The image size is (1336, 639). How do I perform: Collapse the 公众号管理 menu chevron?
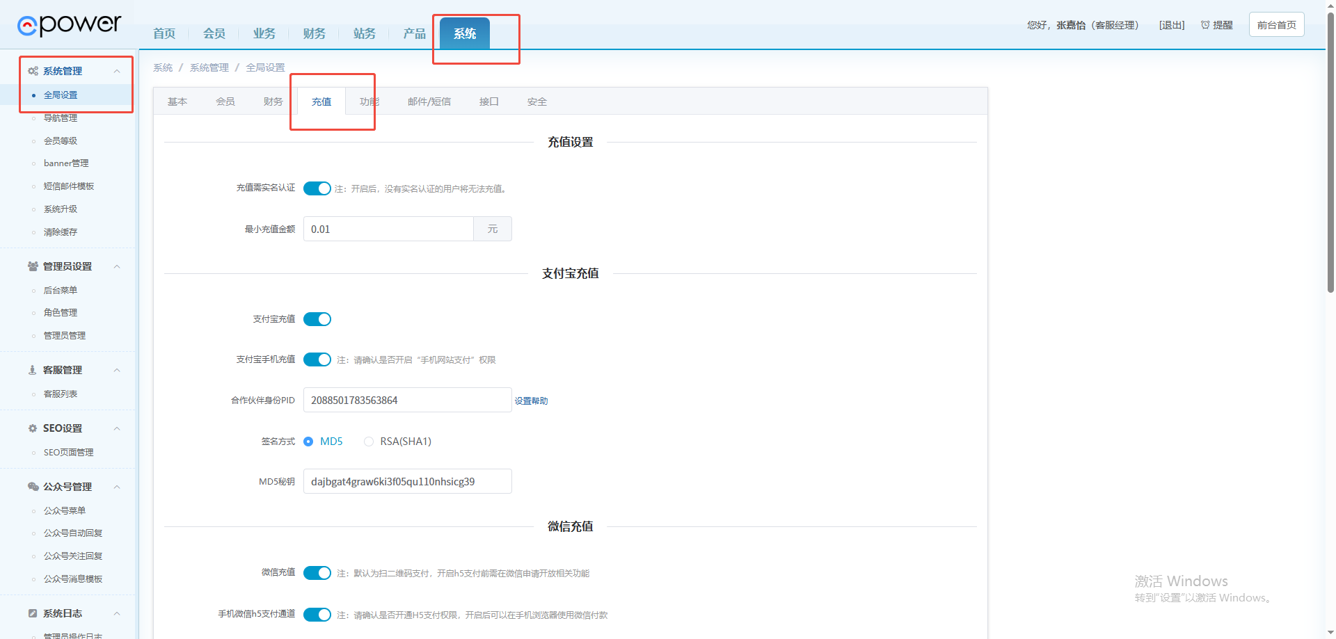click(x=117, y=487)
